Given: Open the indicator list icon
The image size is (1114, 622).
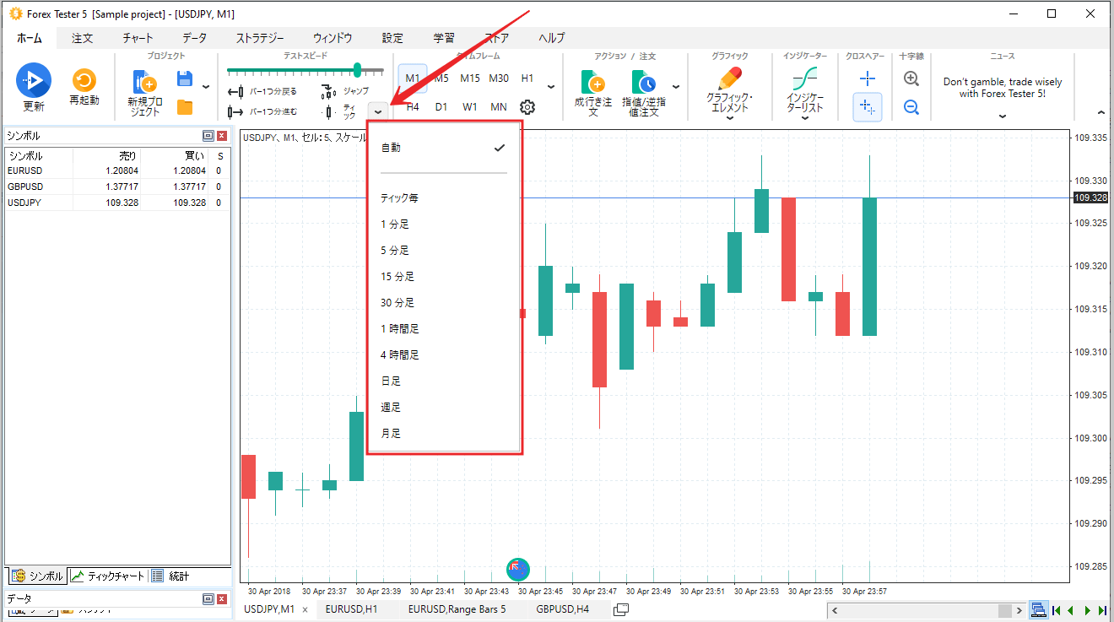Looking at the screenshot, I should click(x=804, y=80).
